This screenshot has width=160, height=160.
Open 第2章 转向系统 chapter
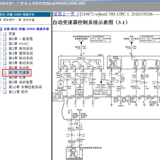(21, 48)
